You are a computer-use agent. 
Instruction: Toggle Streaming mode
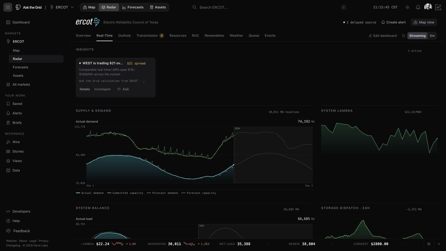[x=417, y=36]
